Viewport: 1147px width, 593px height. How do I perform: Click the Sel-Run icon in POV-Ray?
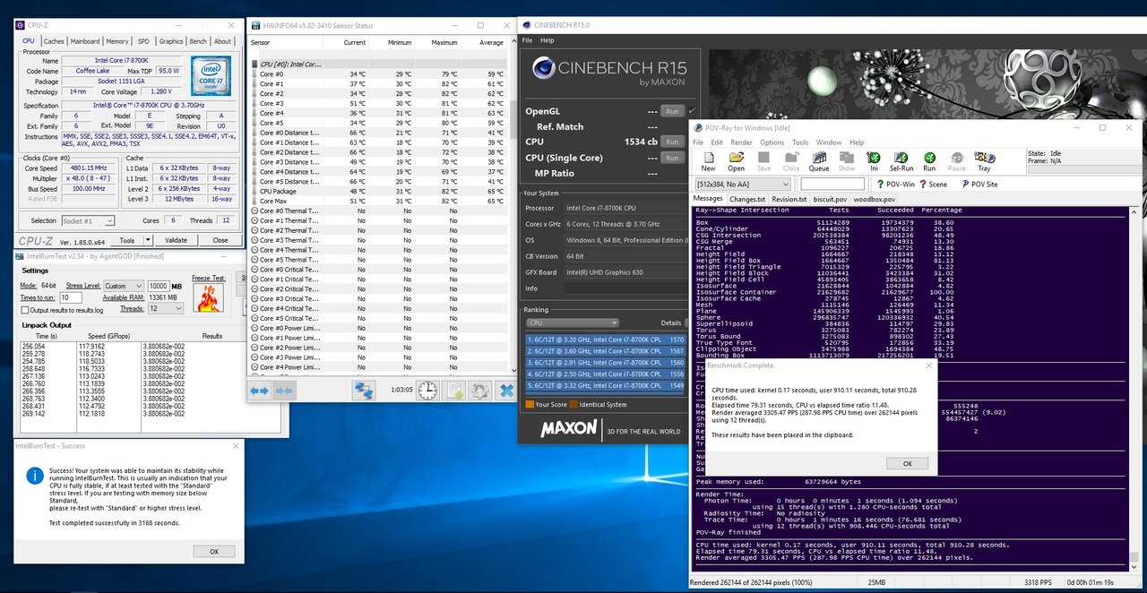pos(901,161)
